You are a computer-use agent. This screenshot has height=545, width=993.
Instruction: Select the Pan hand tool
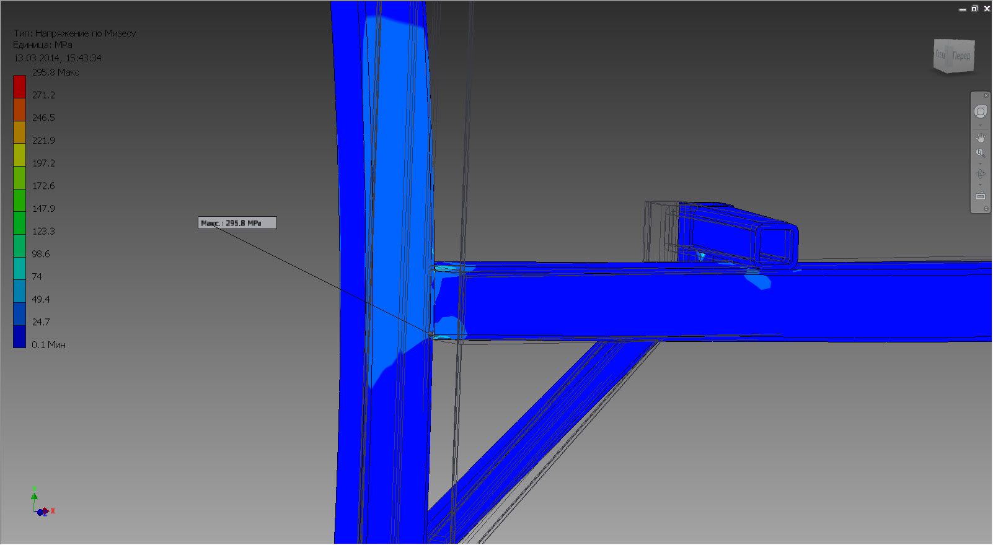pos(980,137)
